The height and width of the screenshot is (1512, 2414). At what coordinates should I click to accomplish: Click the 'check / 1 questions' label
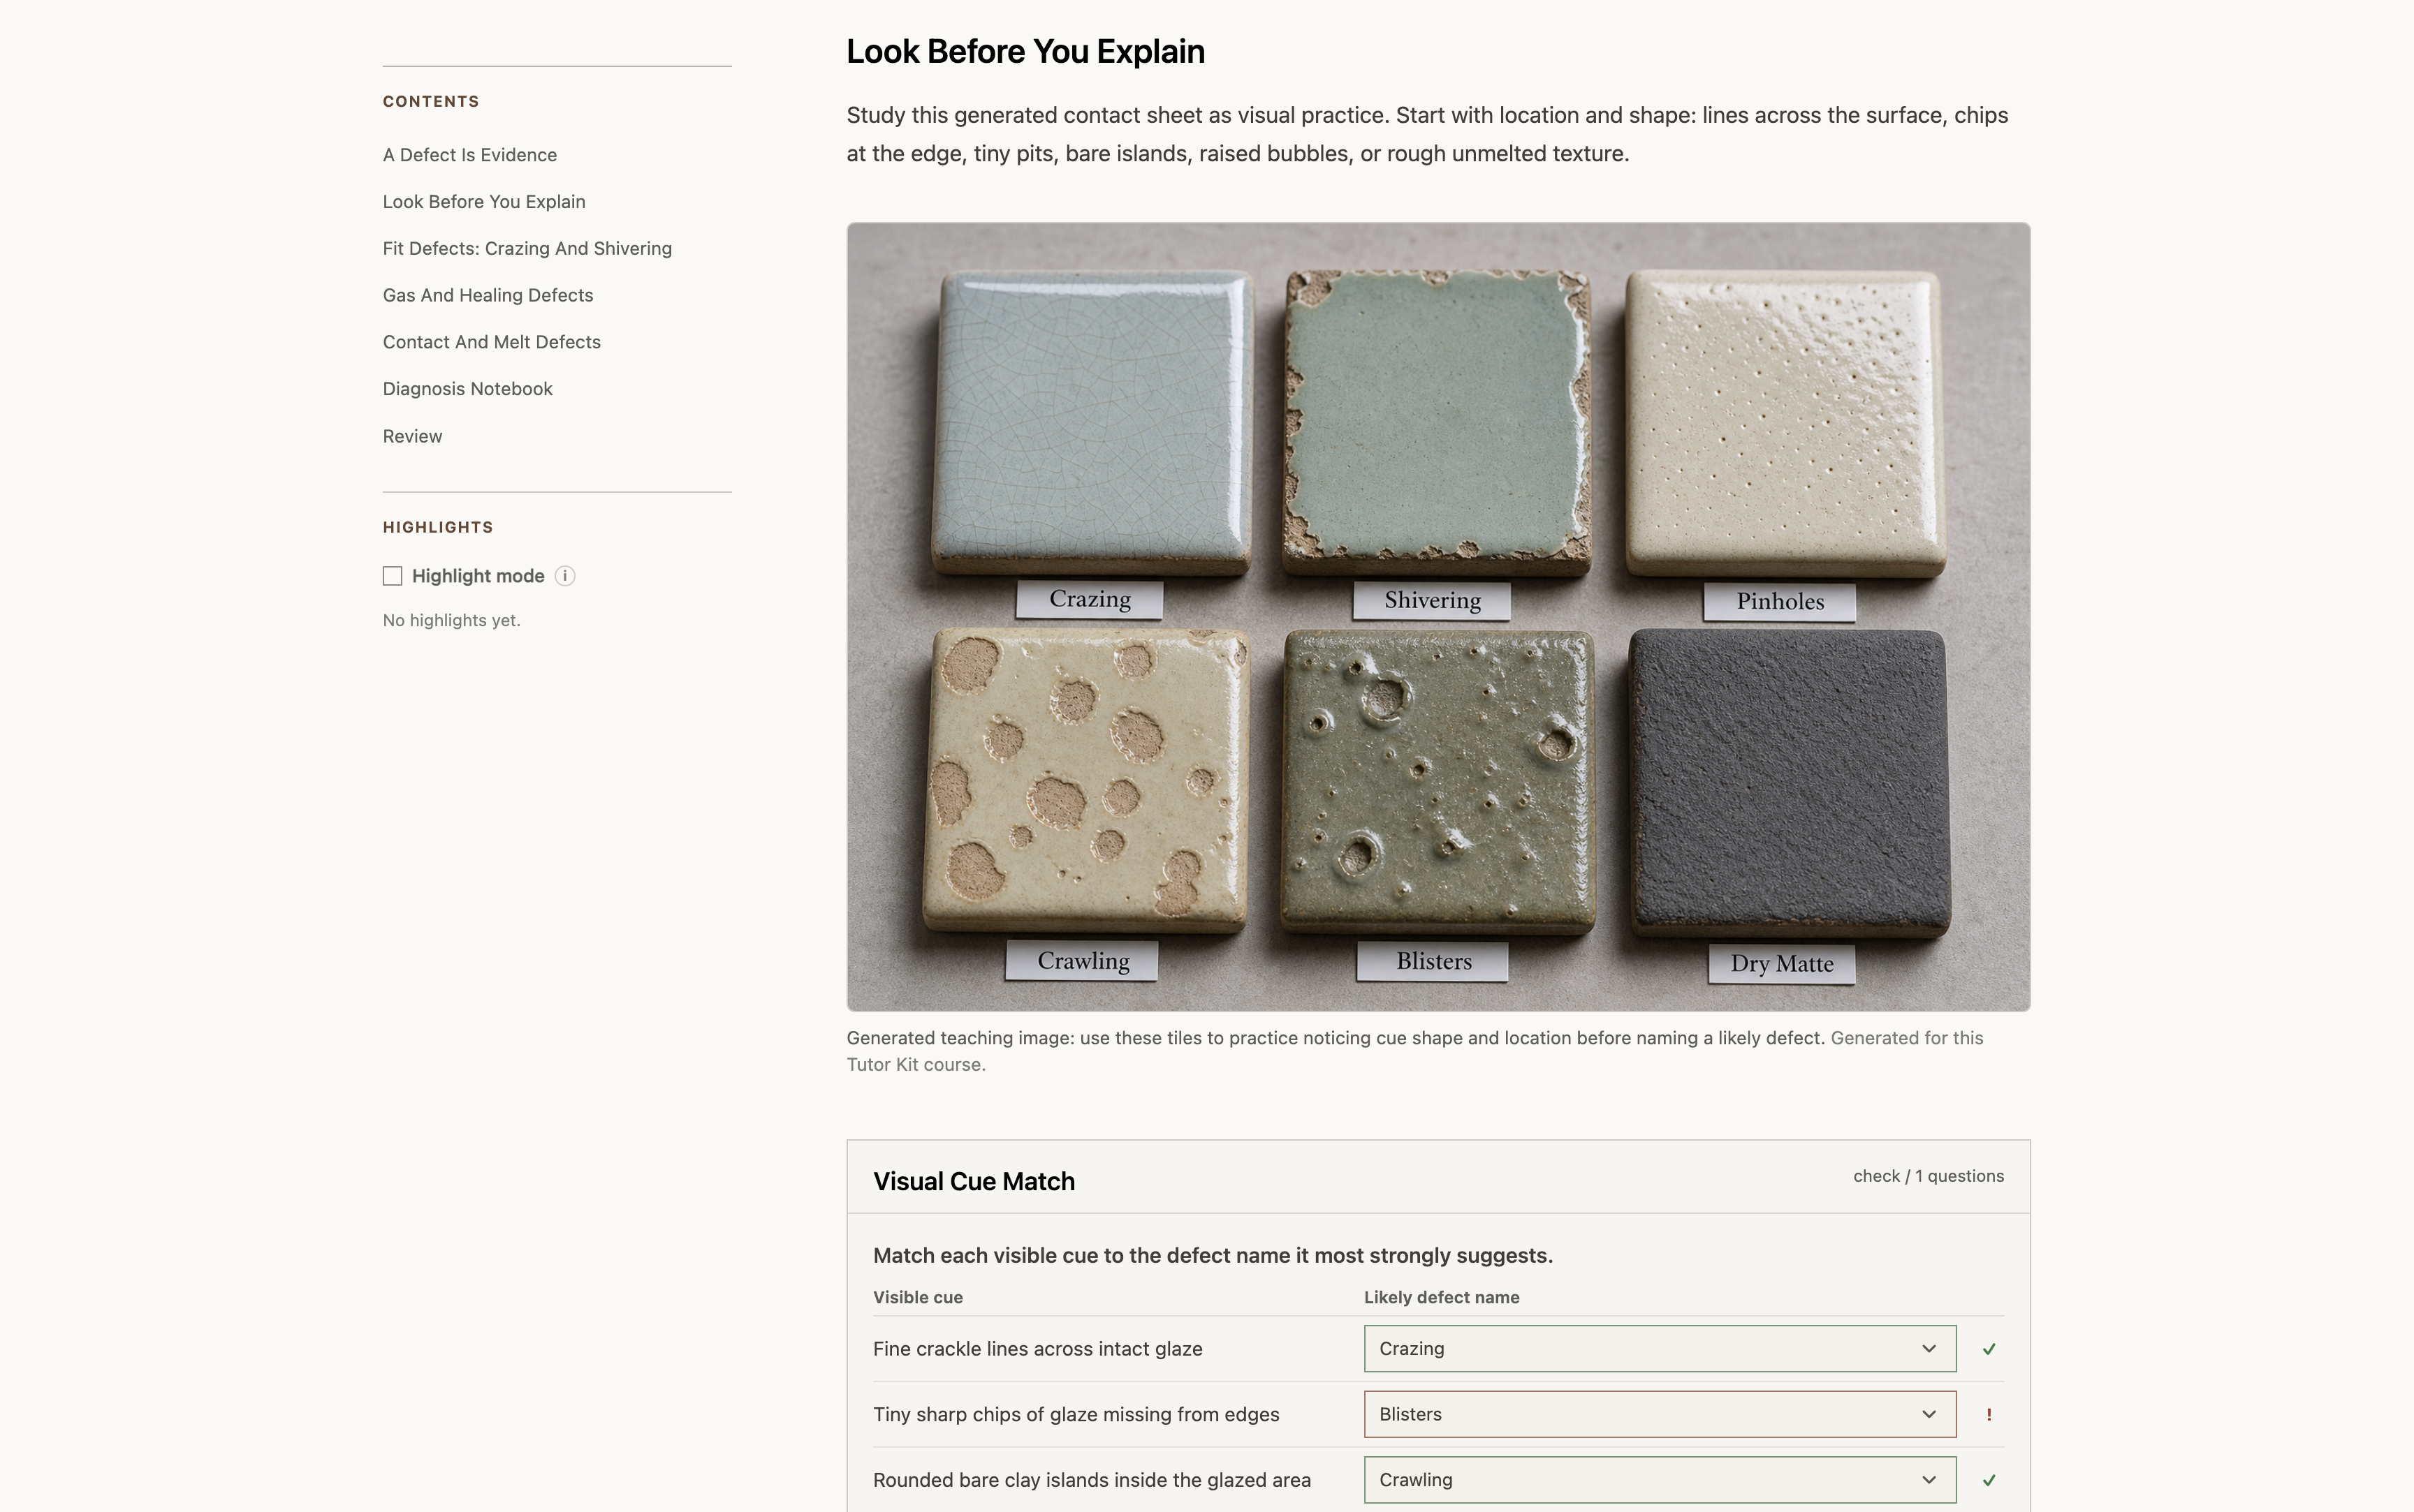[1928, 1176]
